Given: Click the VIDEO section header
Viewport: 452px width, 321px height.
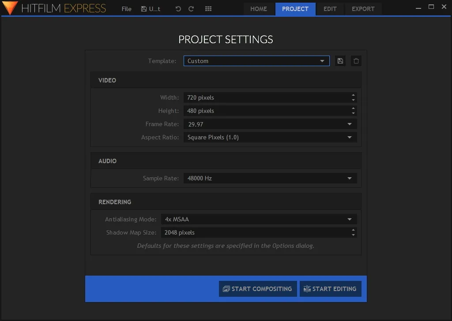Looking at the screenshot, I should pos(226,80).
